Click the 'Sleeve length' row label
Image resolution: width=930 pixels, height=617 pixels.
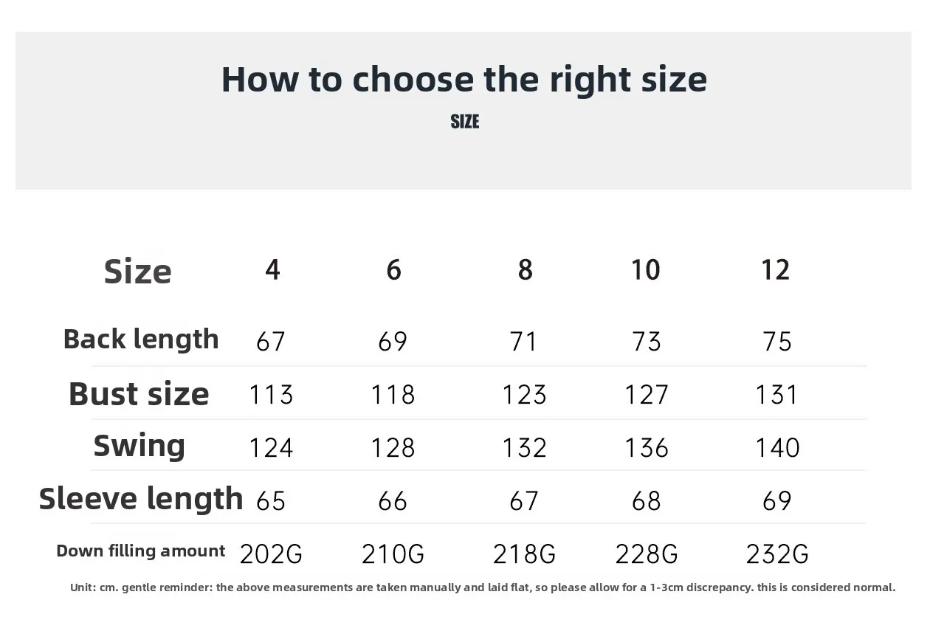coord(141,499)
